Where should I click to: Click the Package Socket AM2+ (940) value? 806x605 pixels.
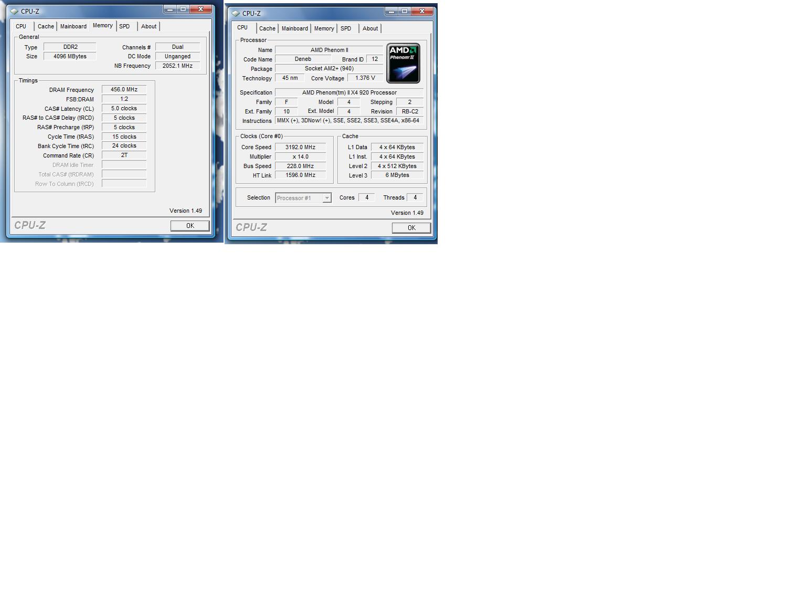click(x=329, y=68)
